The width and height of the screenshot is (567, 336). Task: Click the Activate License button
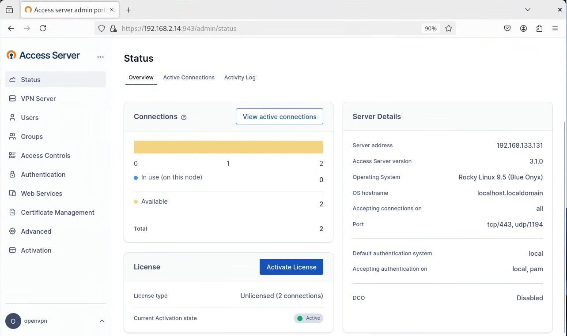pyautogui.click(x=291, y=267)
